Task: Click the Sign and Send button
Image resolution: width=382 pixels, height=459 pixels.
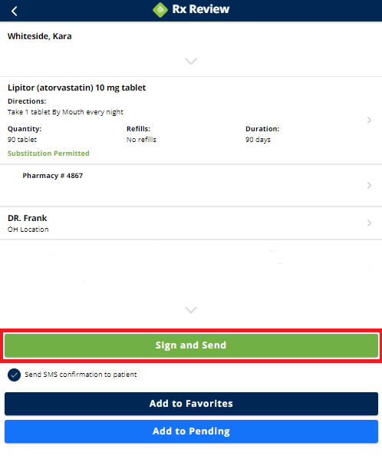Action: 191,345
